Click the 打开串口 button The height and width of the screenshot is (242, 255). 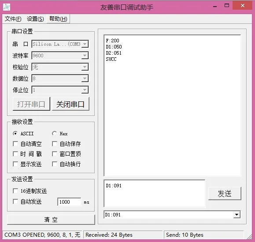point(31,104)
